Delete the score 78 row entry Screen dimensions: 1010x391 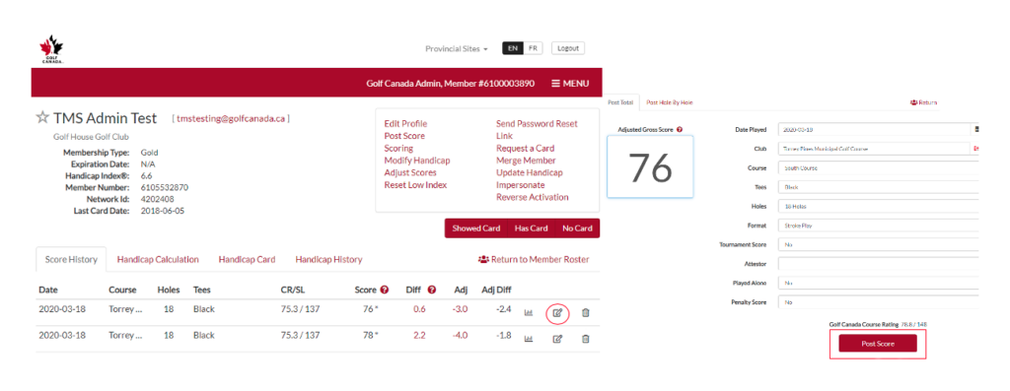click(586, 338)
